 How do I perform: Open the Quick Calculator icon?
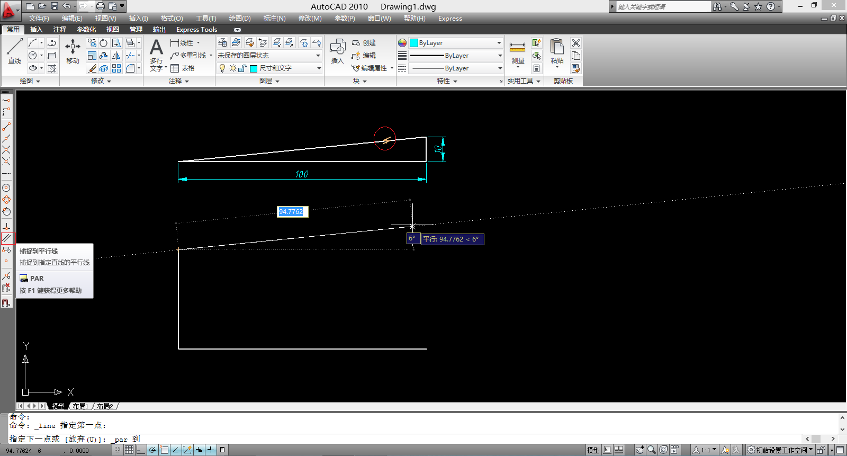(537, 68)
